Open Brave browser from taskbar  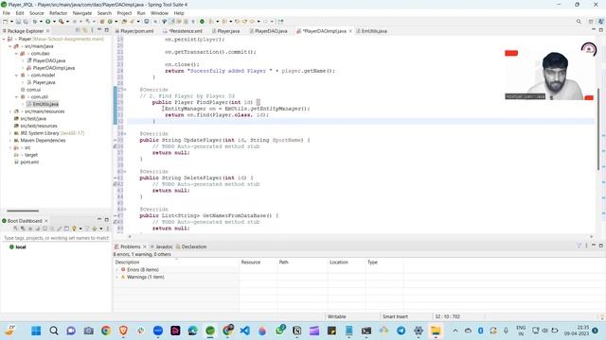click(123, 331)
